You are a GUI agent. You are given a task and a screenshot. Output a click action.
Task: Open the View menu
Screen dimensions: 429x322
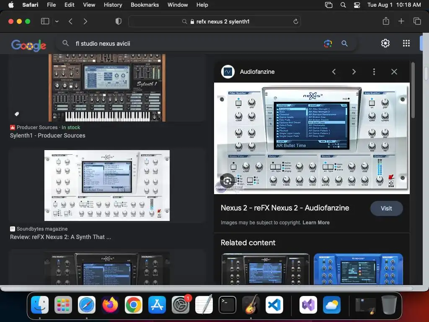89,5
